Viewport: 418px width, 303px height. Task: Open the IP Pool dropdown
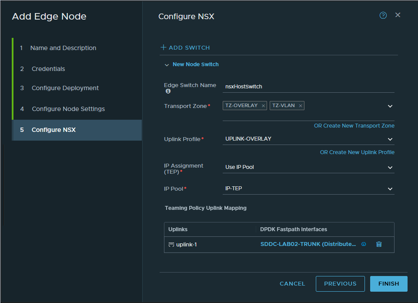(390, 189)
